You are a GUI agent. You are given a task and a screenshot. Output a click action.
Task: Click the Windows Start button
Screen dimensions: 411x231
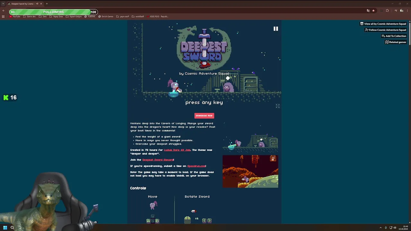tap(5, 228)
